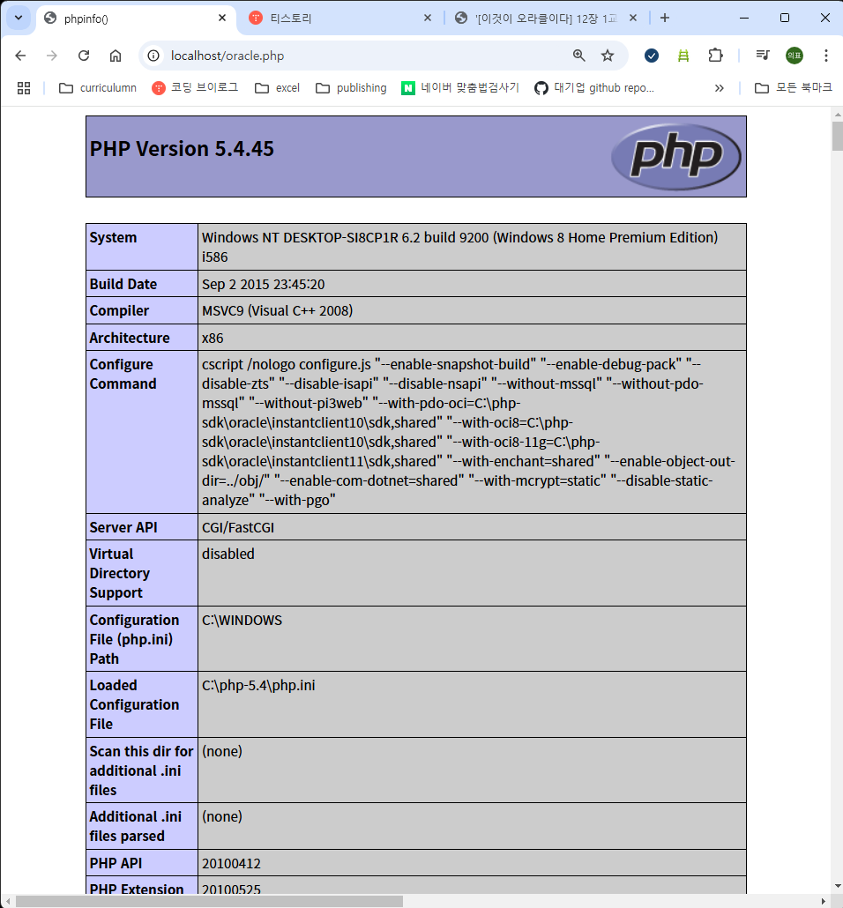
Task: Click the scroll down arrow
Action: [x=837, y=887]
